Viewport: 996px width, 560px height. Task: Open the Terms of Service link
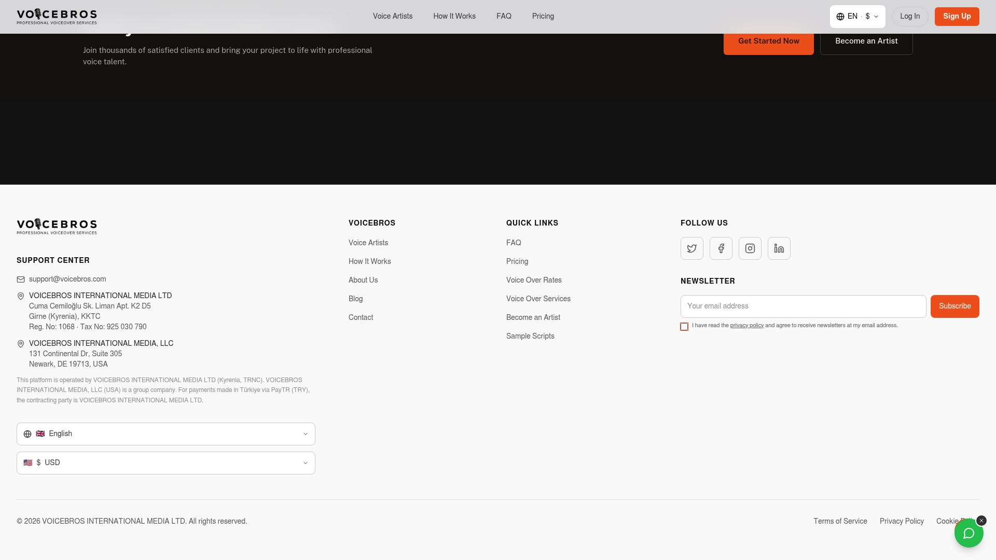(x=840, y=521)
